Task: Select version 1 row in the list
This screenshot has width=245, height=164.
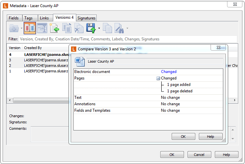Action: [38, 71]
